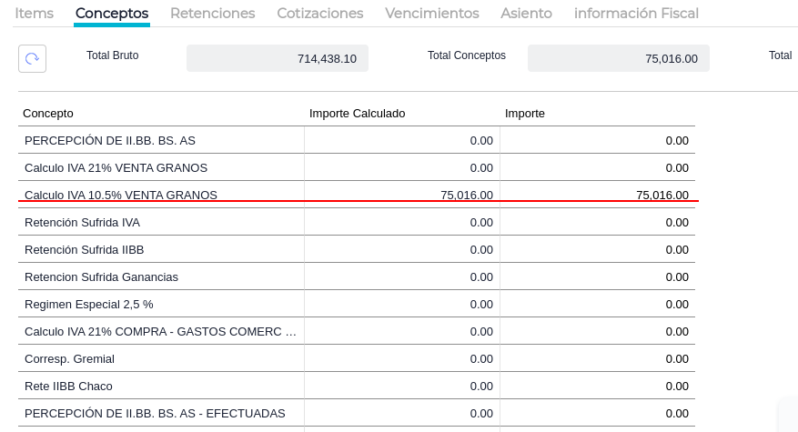Select the Retención Sufrida IVA row
The image size is (798, 432).
(x=82, y=223)
